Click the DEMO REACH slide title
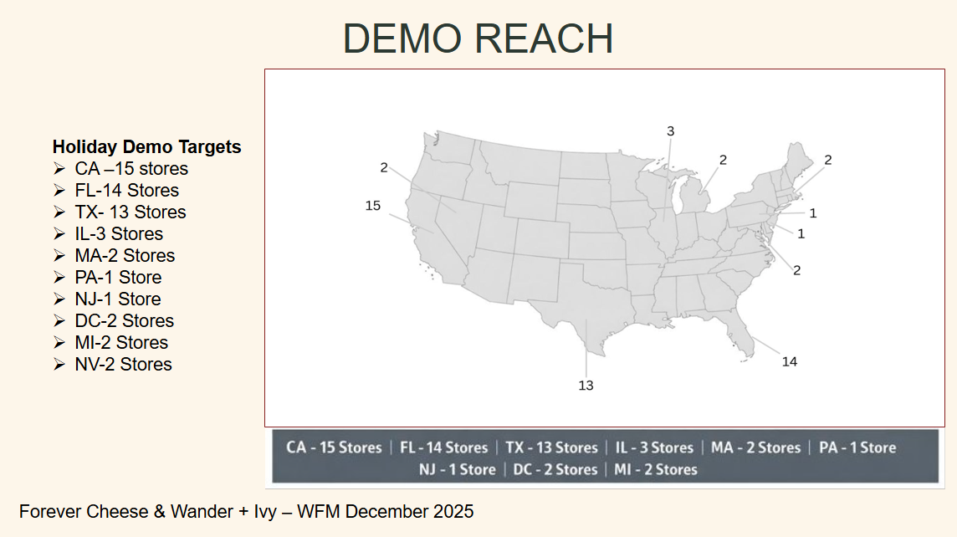 pyautogui.click(x=478, y=38)
